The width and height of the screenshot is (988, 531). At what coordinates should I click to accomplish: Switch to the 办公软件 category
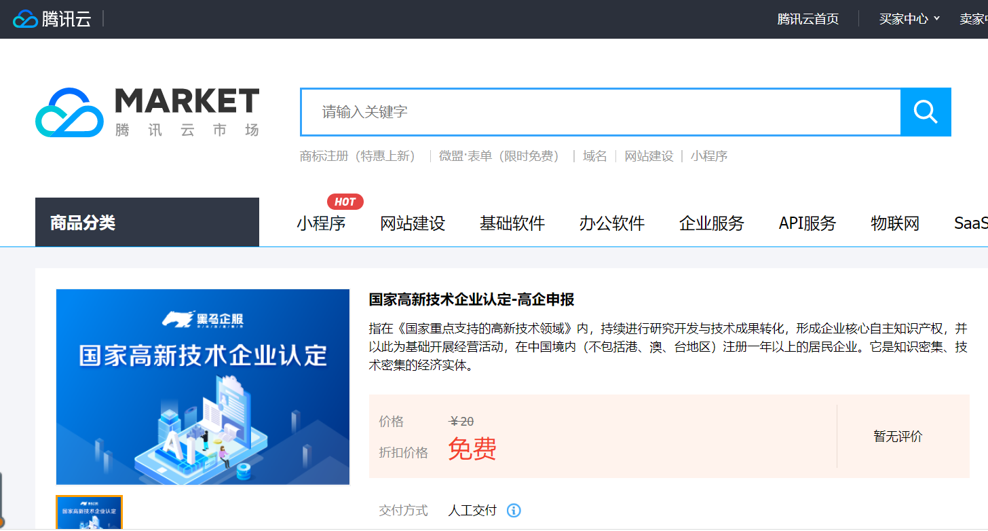click(611, 223)
